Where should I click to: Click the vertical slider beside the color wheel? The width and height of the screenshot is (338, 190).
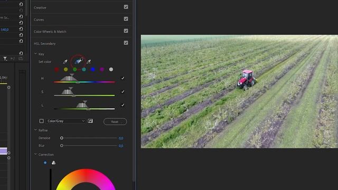(51, 179)
